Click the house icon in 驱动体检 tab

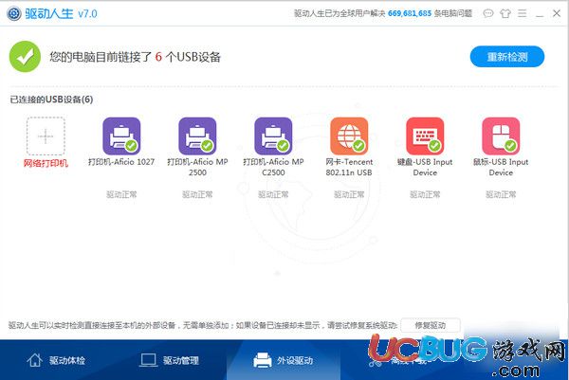click(35, 360)
